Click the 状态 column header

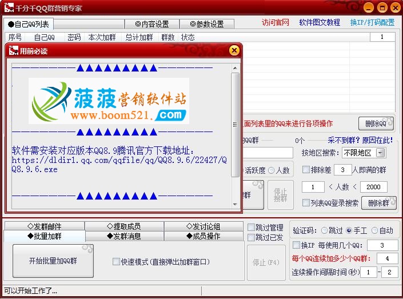coord(187,37)
